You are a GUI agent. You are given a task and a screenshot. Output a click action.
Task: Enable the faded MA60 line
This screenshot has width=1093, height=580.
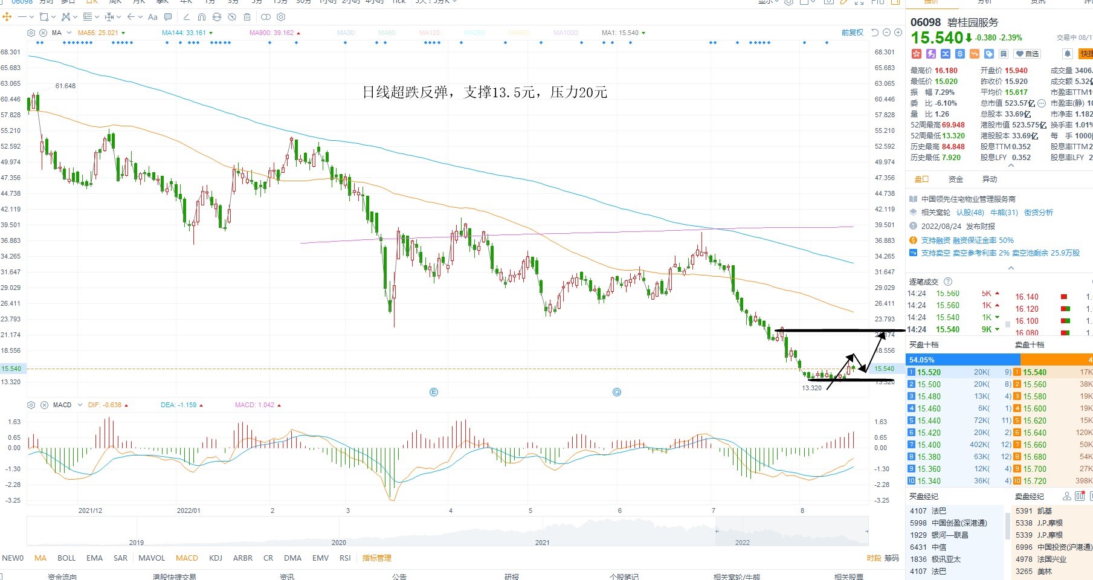(387, 33)
